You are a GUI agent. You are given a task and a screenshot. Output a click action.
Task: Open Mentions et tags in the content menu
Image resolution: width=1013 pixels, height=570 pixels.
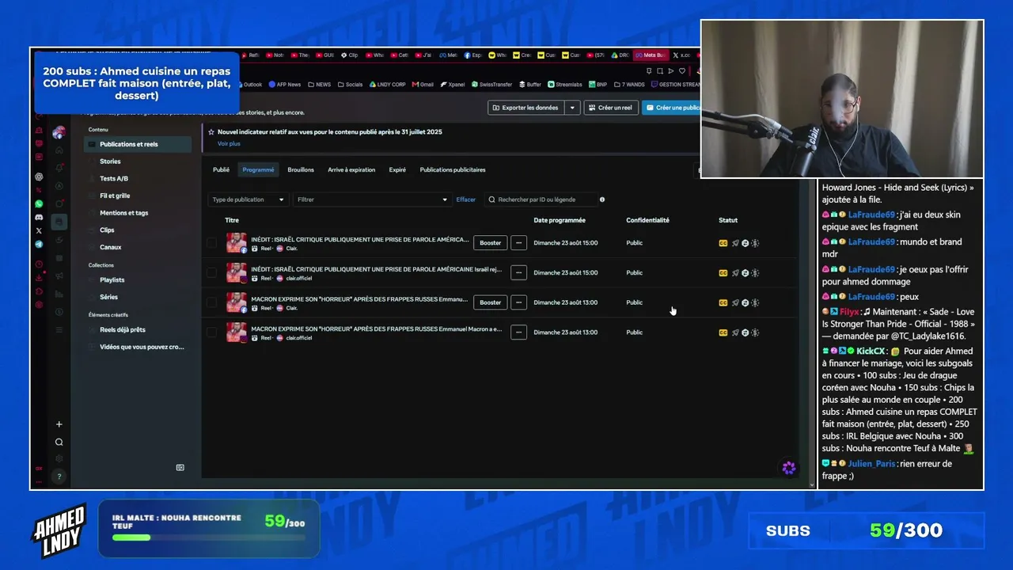123,213
